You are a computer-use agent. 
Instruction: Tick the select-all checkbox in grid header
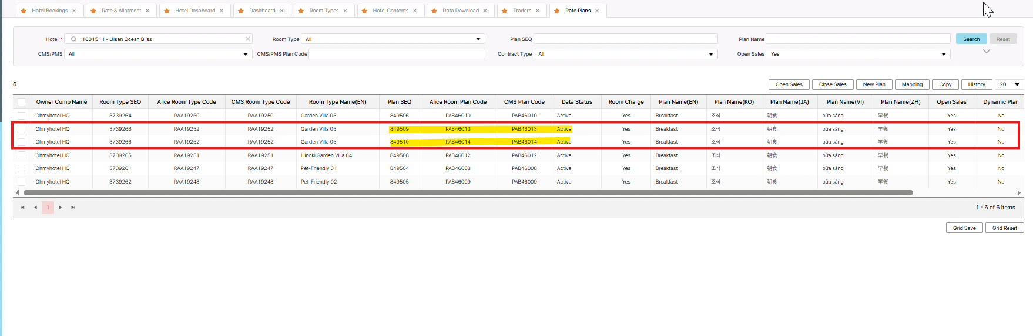pos(22,102)
